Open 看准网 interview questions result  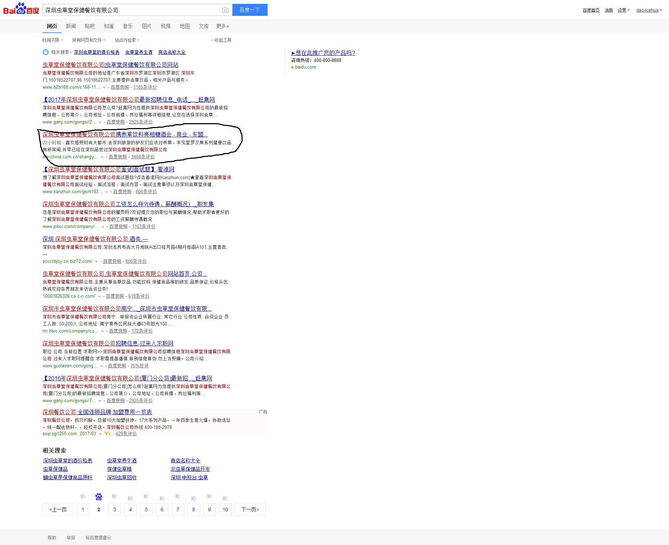(x=109, y=169)
